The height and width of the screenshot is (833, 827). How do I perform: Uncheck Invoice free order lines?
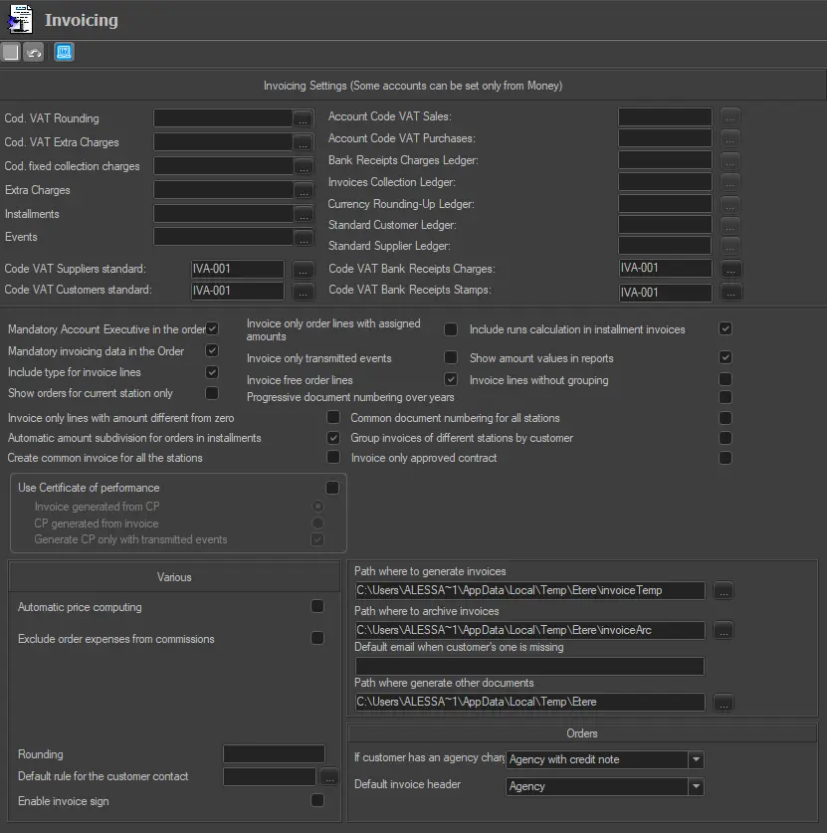click(451, 380)
